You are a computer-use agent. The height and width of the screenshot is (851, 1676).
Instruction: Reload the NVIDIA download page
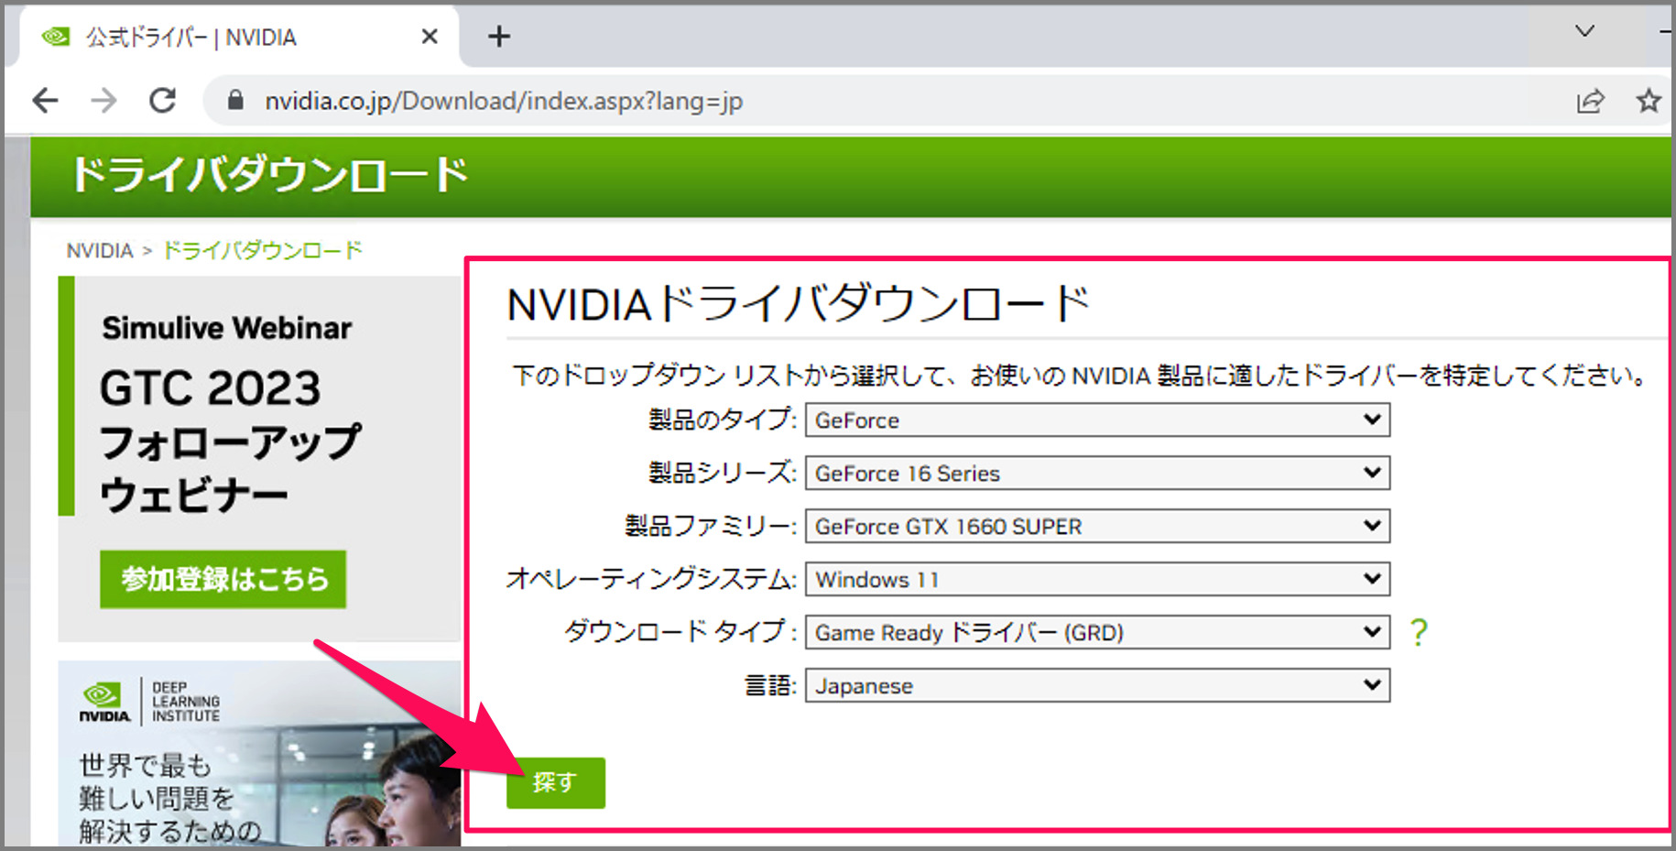click(163, 101)
